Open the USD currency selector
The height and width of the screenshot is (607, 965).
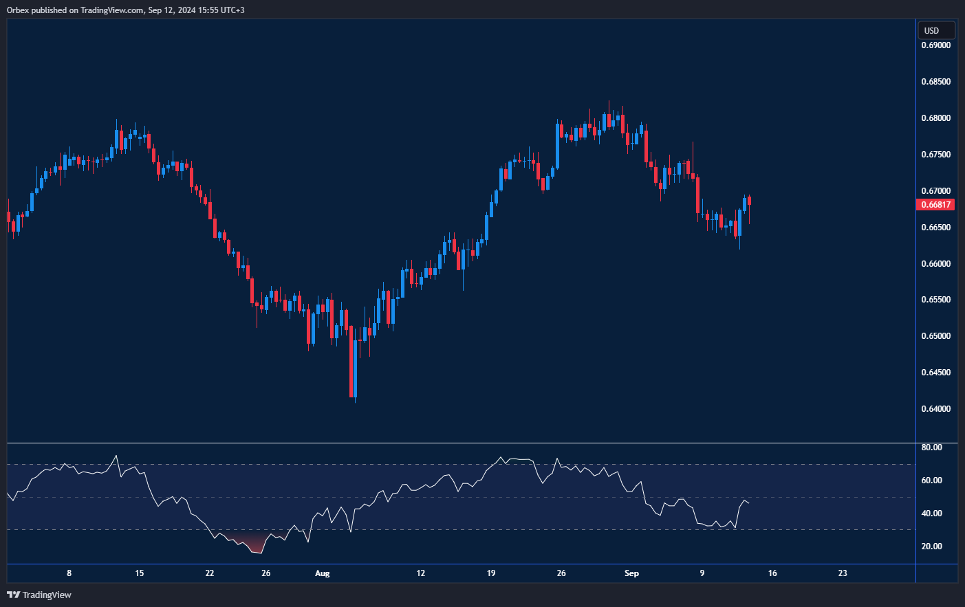click(935, 30)
